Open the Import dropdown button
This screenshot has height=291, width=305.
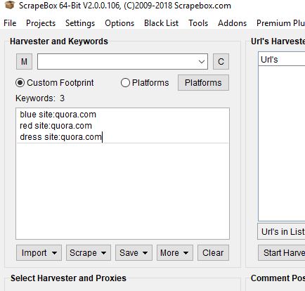39,253
